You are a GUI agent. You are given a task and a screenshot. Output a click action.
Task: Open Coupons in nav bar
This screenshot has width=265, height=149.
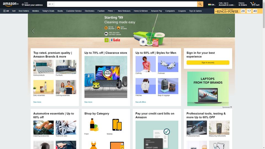pos(182,11)
